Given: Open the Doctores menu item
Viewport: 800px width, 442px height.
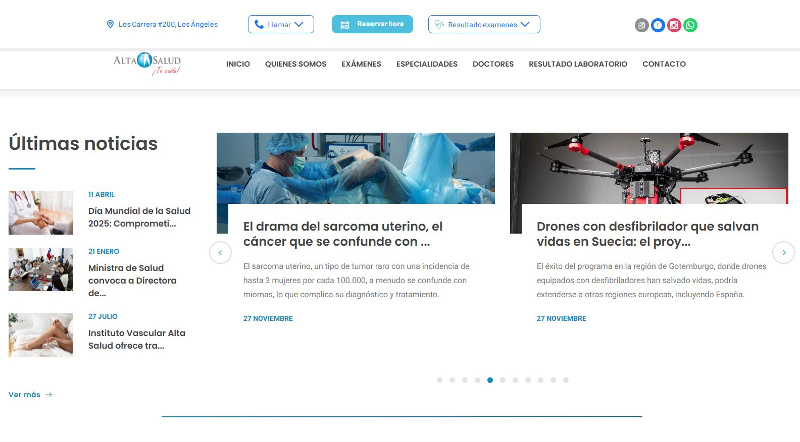Looking at the screenshot, I should (x=493, y=64).
